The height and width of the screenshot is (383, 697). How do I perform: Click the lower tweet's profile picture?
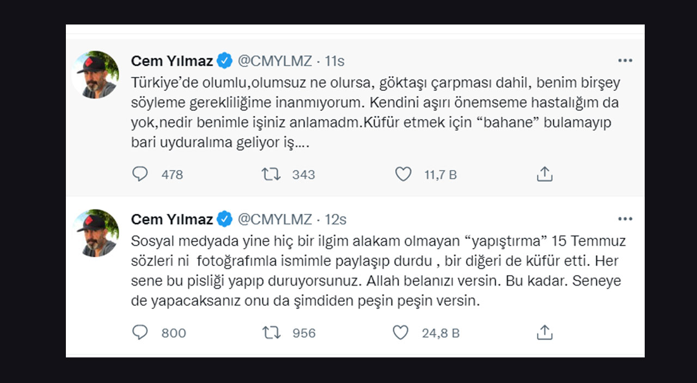click(96, 232)
